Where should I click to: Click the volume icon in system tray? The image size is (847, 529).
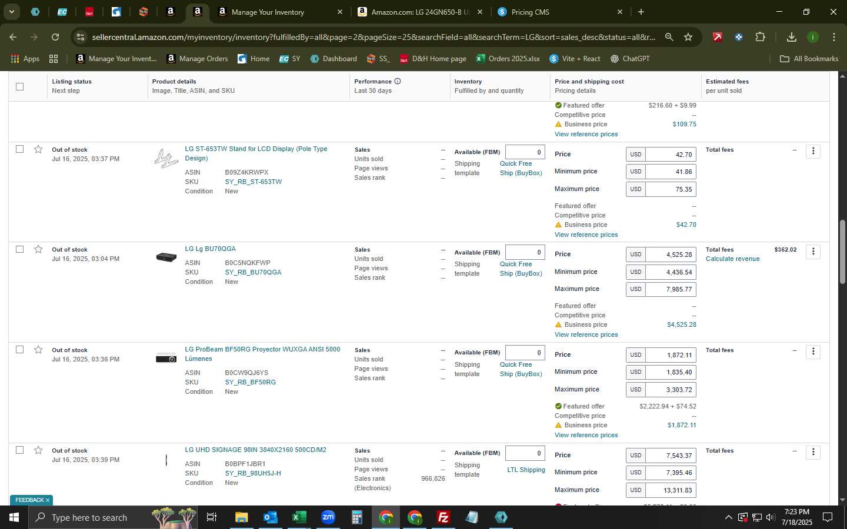[x=771, y=517]
